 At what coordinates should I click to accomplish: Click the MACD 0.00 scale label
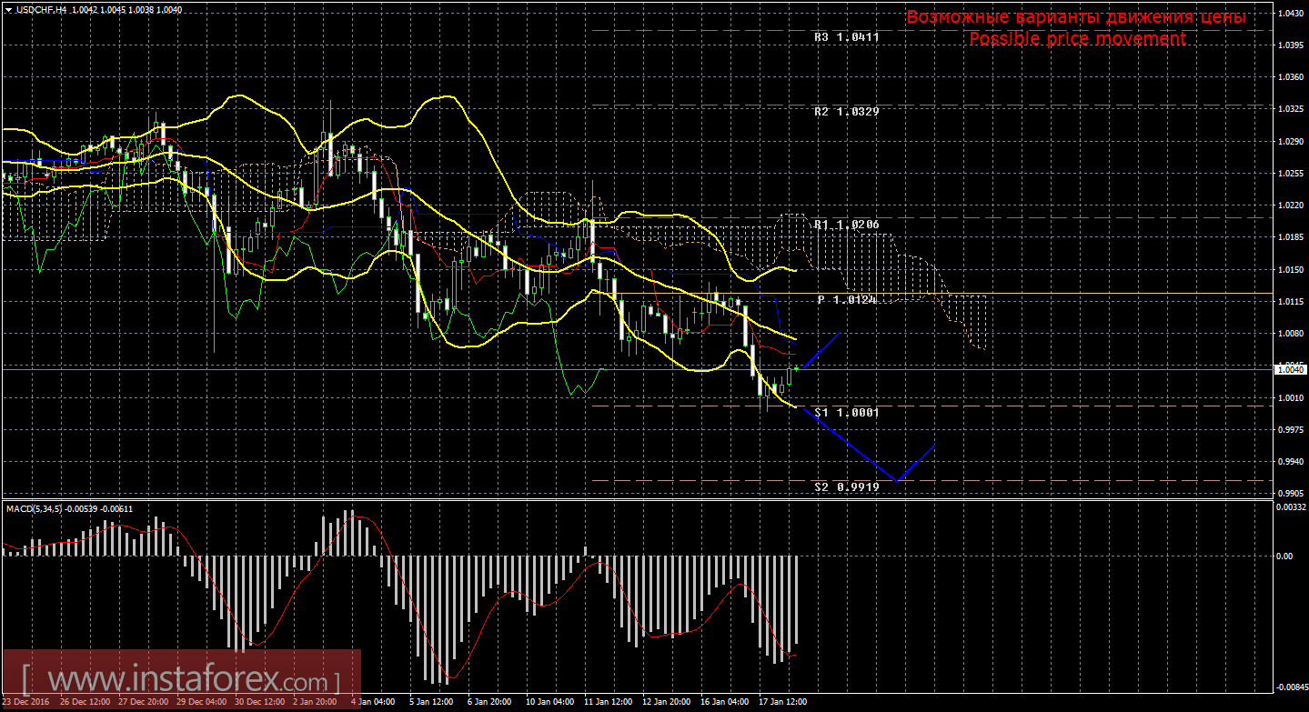1283,556
